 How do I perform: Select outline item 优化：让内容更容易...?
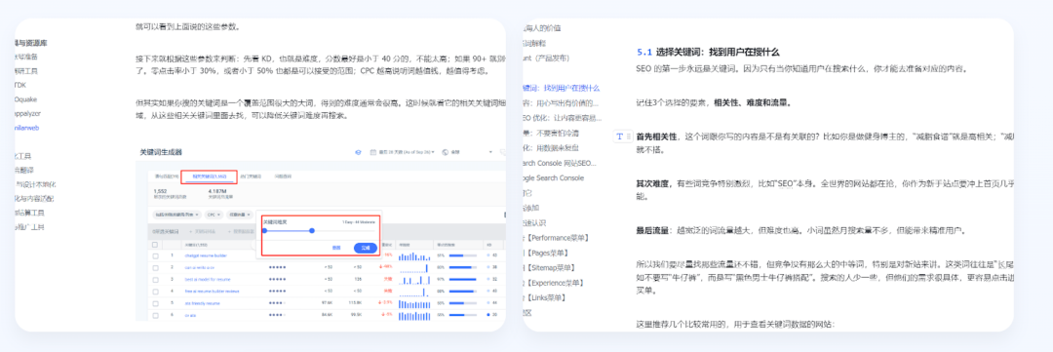point(562,118)
